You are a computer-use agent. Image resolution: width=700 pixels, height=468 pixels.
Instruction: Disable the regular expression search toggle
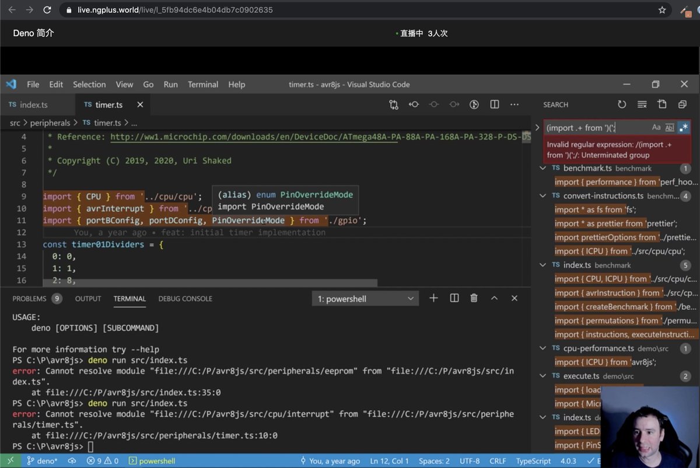(x=682, y=127)
